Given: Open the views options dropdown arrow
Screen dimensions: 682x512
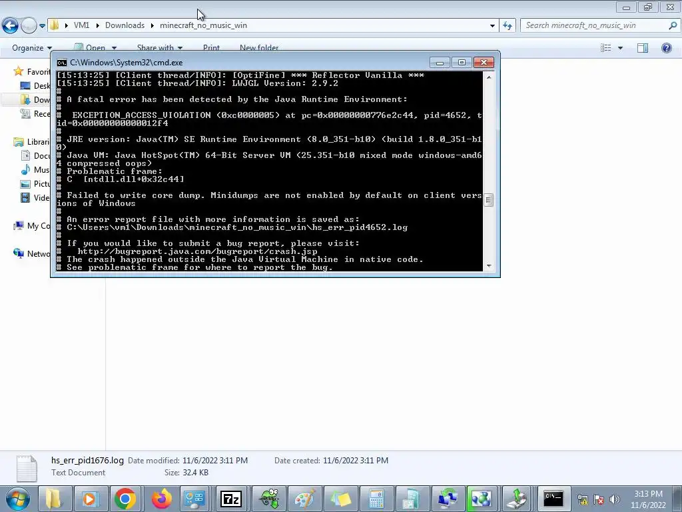Looking at the screenshot, I should [620, 48].
